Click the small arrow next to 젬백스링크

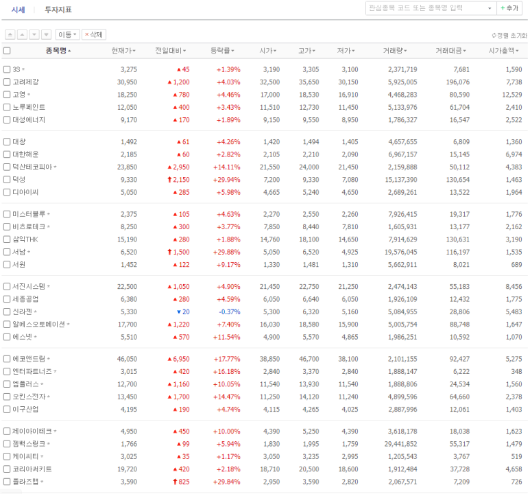[48, 444]
